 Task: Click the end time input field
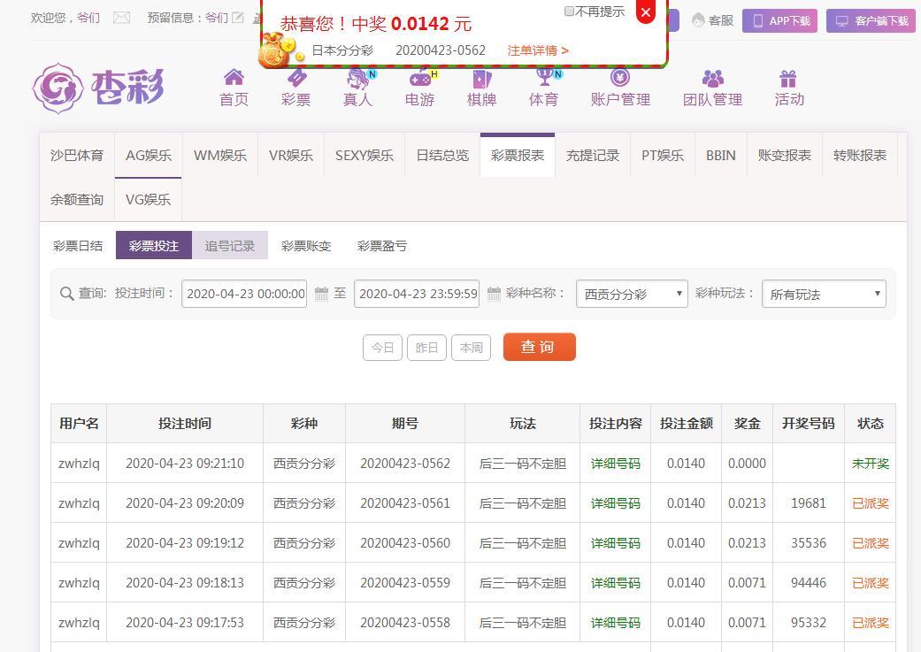pyautogui.click(x=417, y=294)
